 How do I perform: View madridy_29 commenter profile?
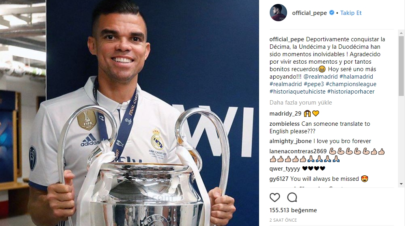285,114
